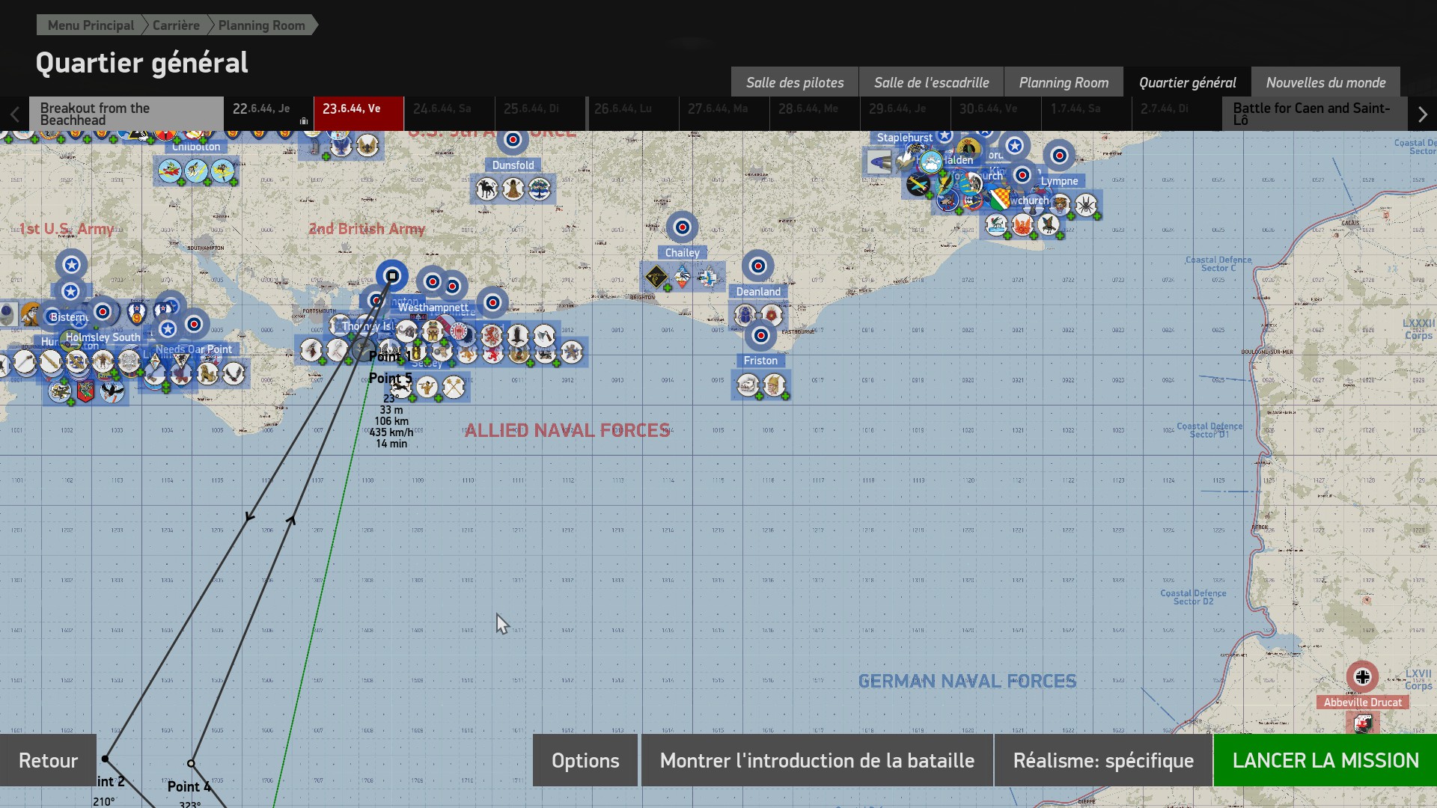Click the Lympne airfield roundel marker
Viewport: 1437px width, 808px height.
point(1059,156)
